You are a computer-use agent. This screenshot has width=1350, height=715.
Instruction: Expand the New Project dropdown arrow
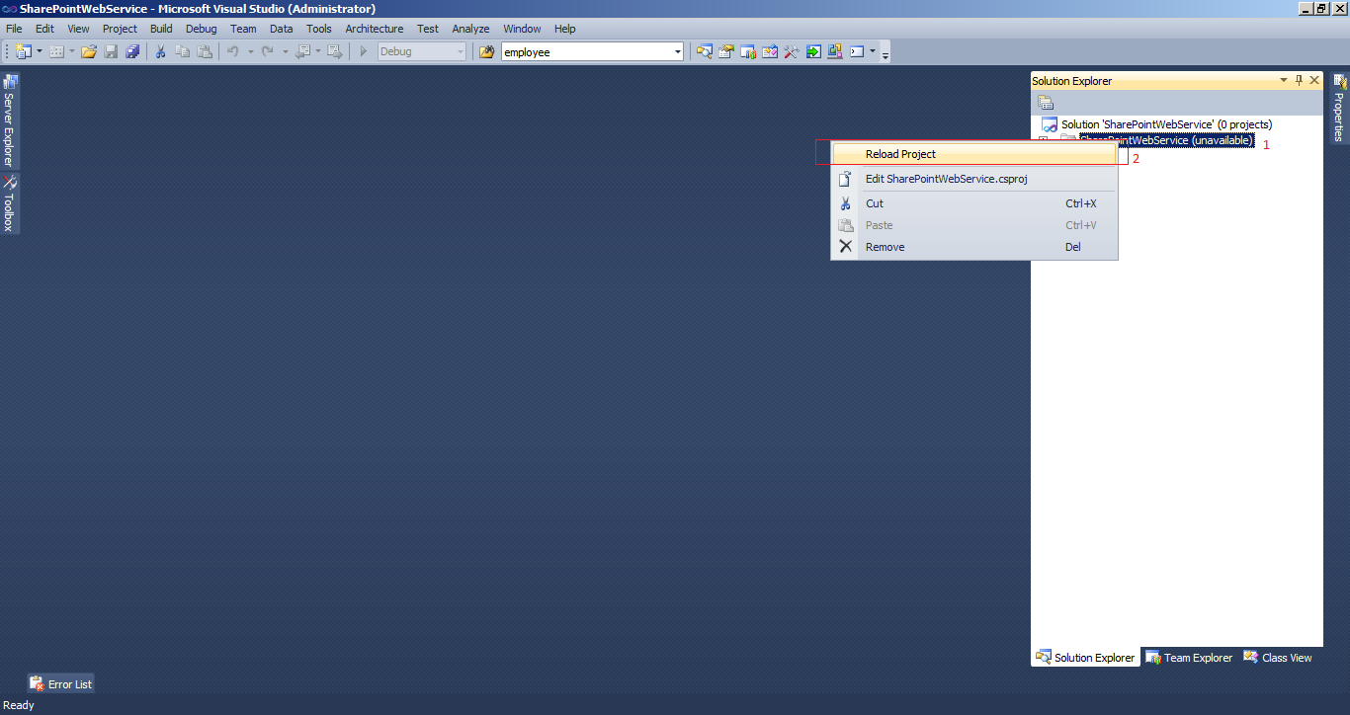40,51
